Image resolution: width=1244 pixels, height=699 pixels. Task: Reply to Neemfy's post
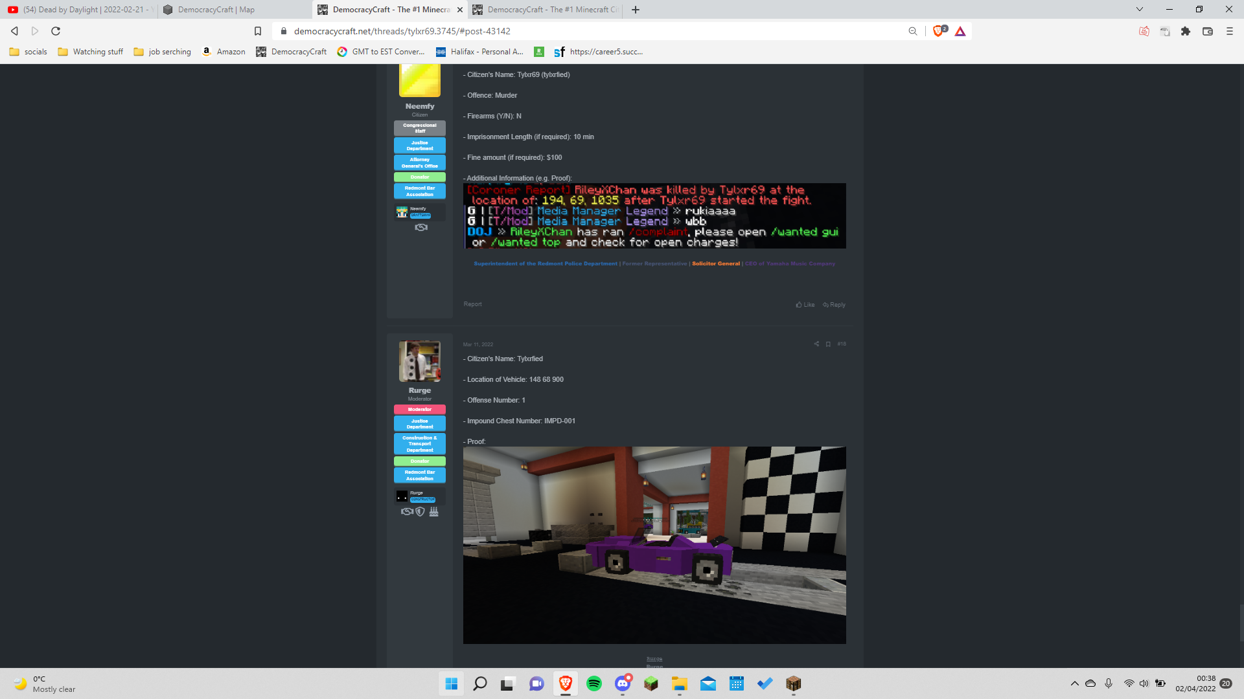coord(834,305)
